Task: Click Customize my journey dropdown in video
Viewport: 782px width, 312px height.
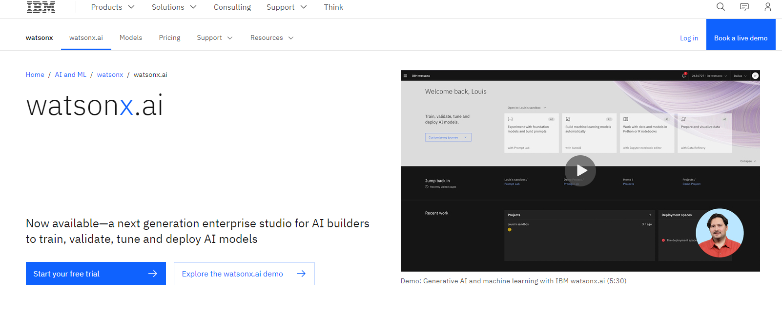Action: click(448, 137)
